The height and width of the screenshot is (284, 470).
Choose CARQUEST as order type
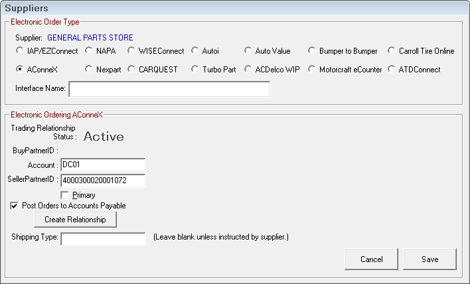(x=132, y=70)
